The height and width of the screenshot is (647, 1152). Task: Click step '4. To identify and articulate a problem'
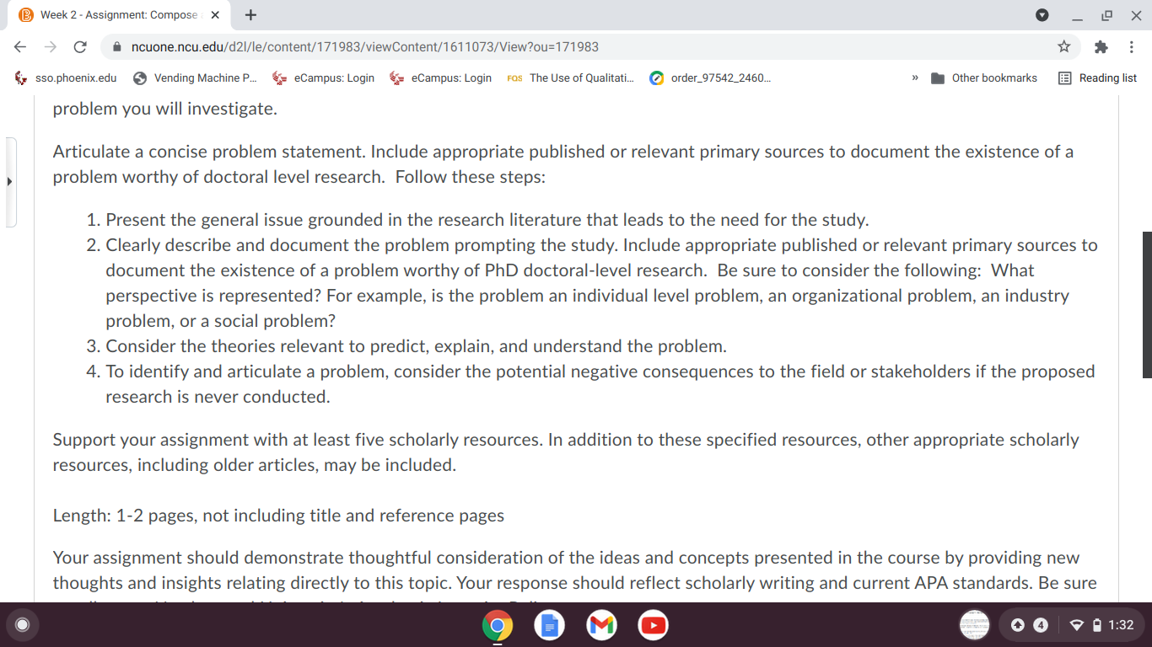point(590,384)
